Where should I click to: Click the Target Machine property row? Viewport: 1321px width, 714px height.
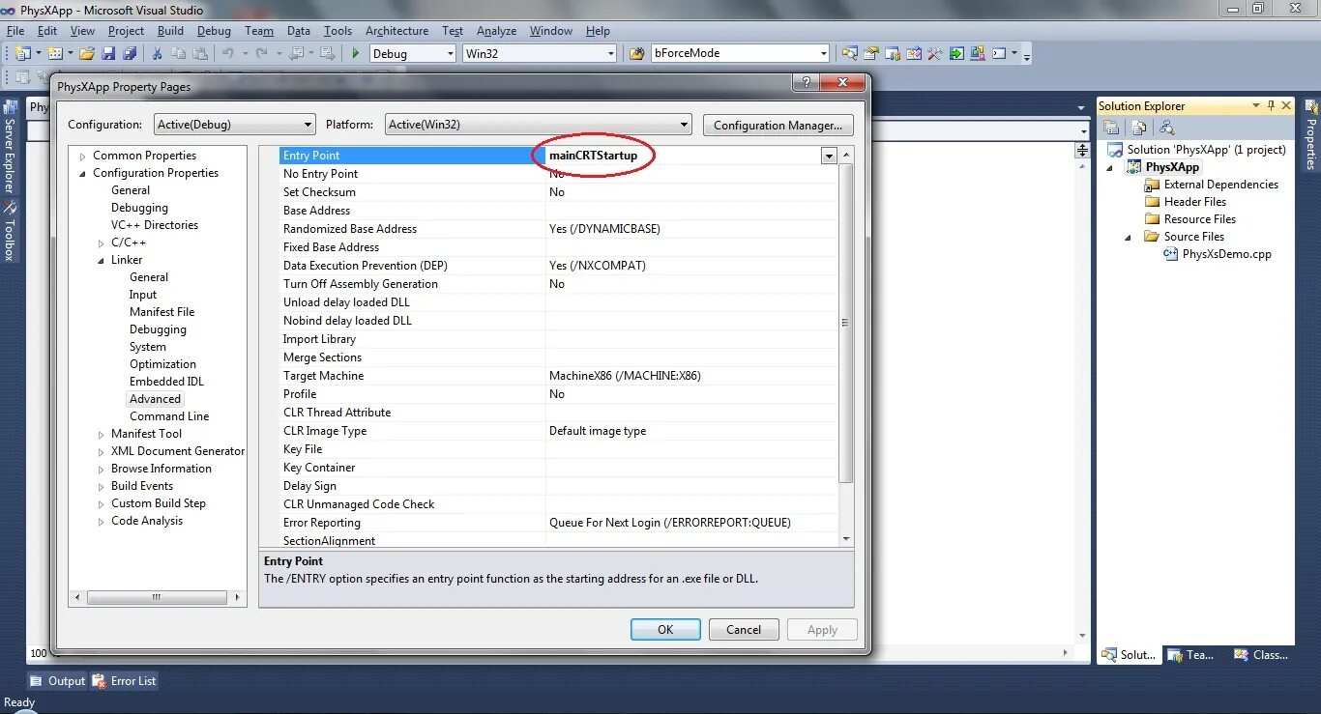coord(559,376)
